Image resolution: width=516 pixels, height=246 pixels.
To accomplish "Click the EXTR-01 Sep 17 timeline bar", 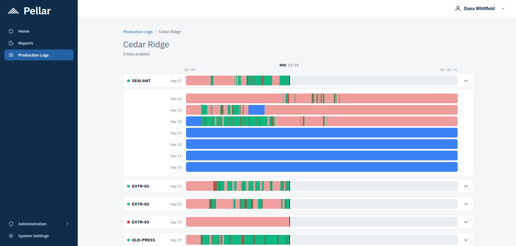I will tap(322, 186).
